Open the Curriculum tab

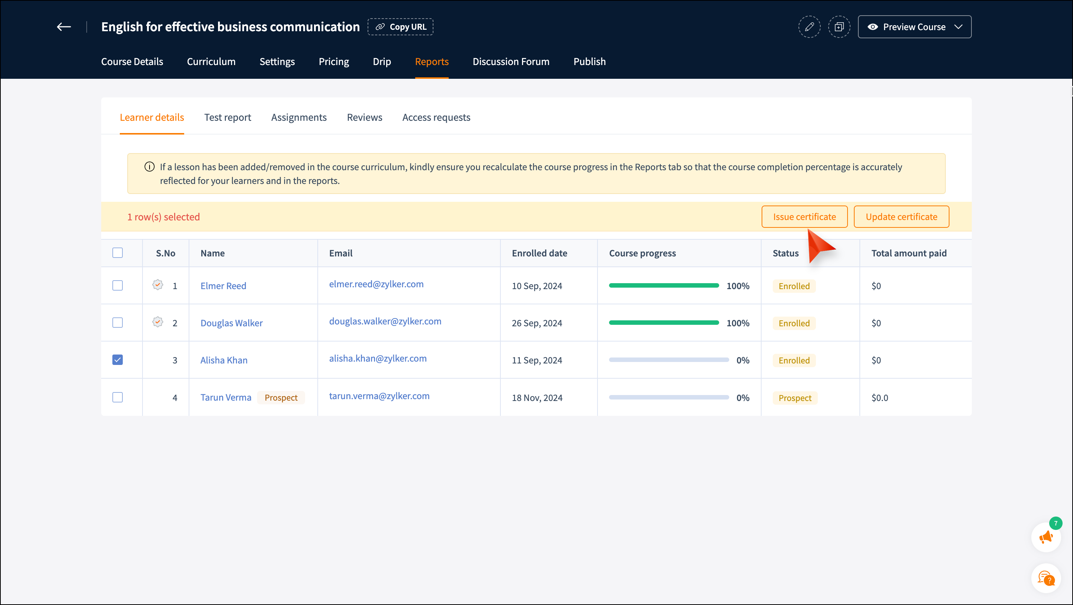click(211, 62)
